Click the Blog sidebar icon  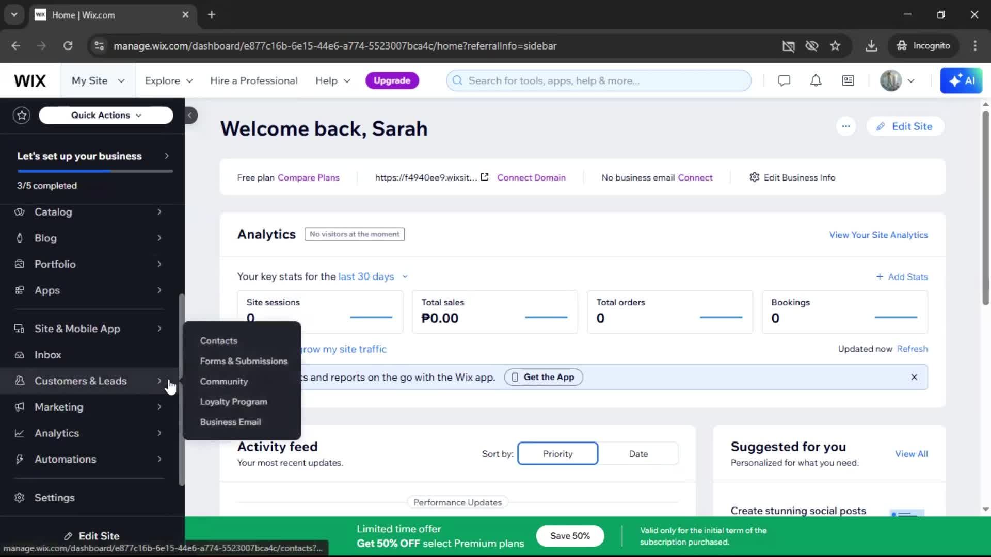click(x=20, y=238)
